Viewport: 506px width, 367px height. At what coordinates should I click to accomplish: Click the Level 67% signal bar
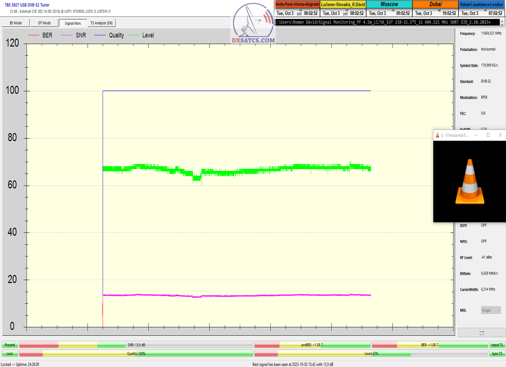click(371, 354)
